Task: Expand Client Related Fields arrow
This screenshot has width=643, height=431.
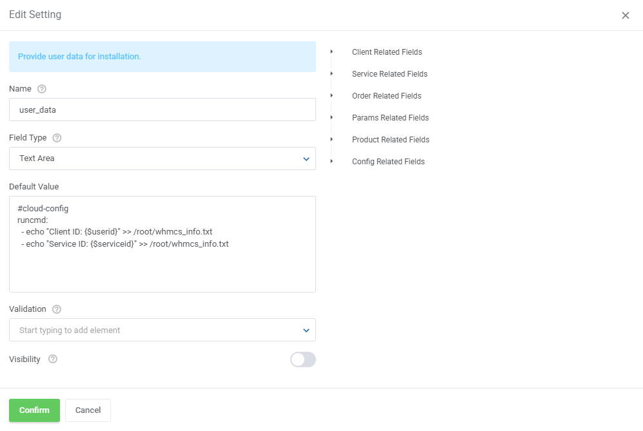Action: [x=331, y=52]
